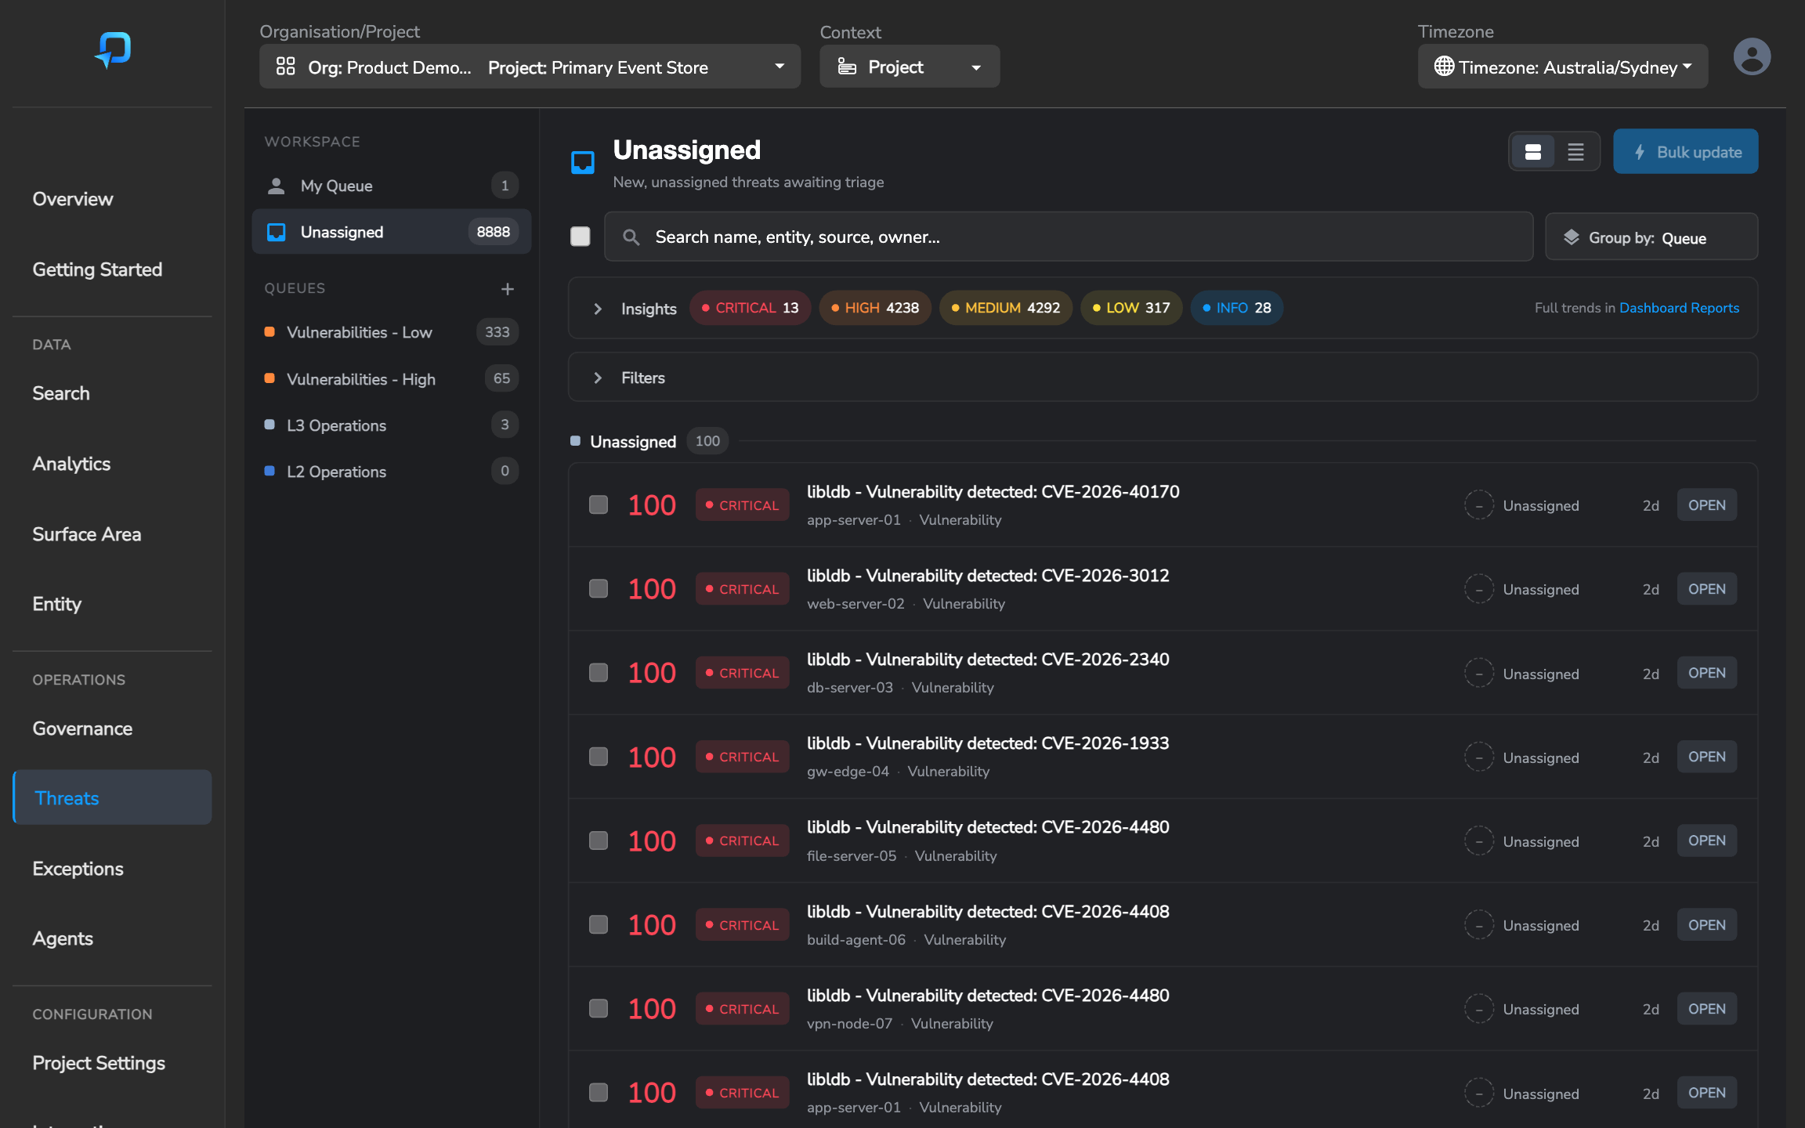Screen dimensions: 1805x1128
Task: Tick the select-all checkbox beside search
Action: tap(581, 237)
